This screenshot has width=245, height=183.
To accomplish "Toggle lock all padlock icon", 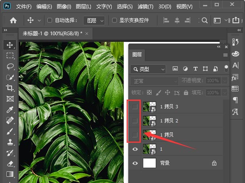I will point(186,93).
